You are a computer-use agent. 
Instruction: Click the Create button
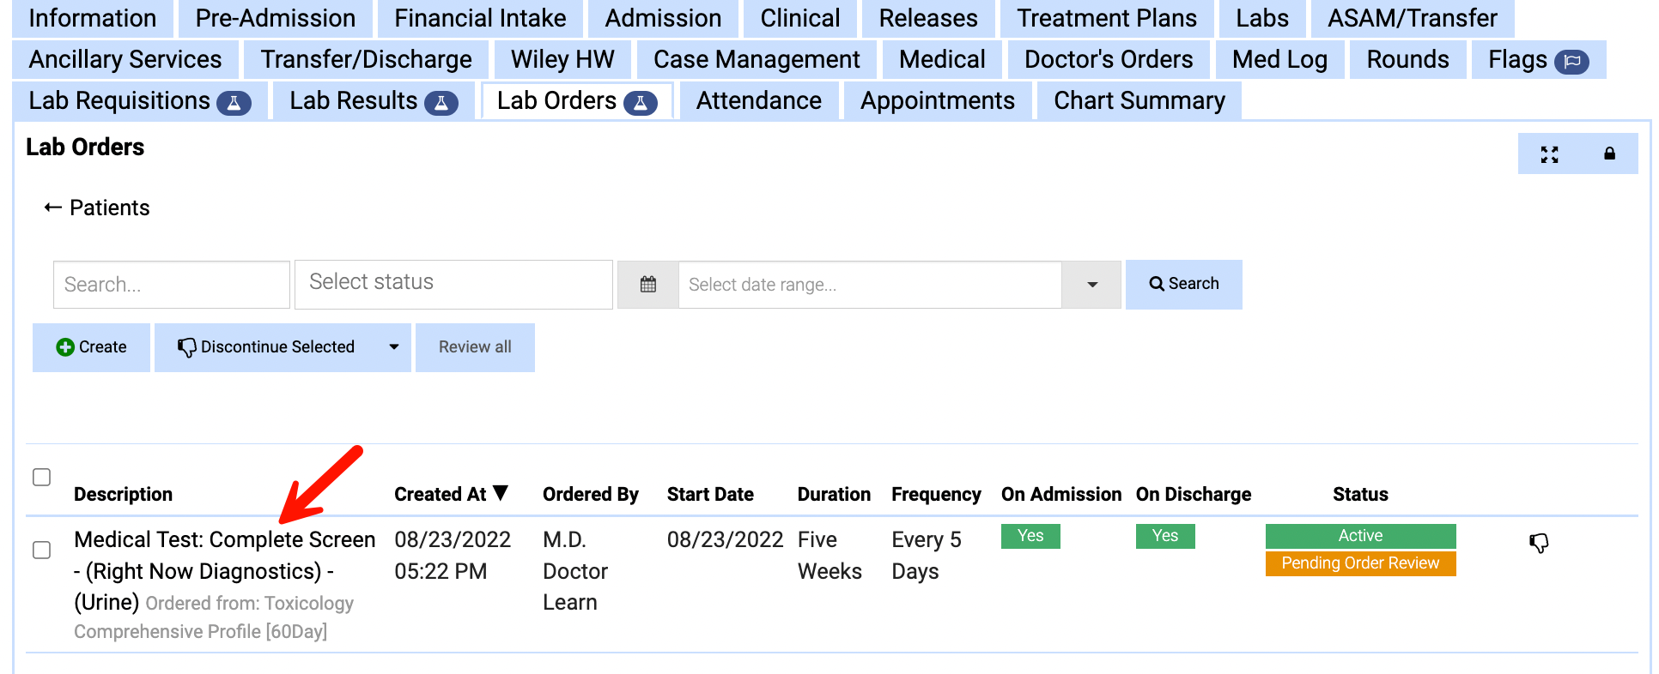91,347
